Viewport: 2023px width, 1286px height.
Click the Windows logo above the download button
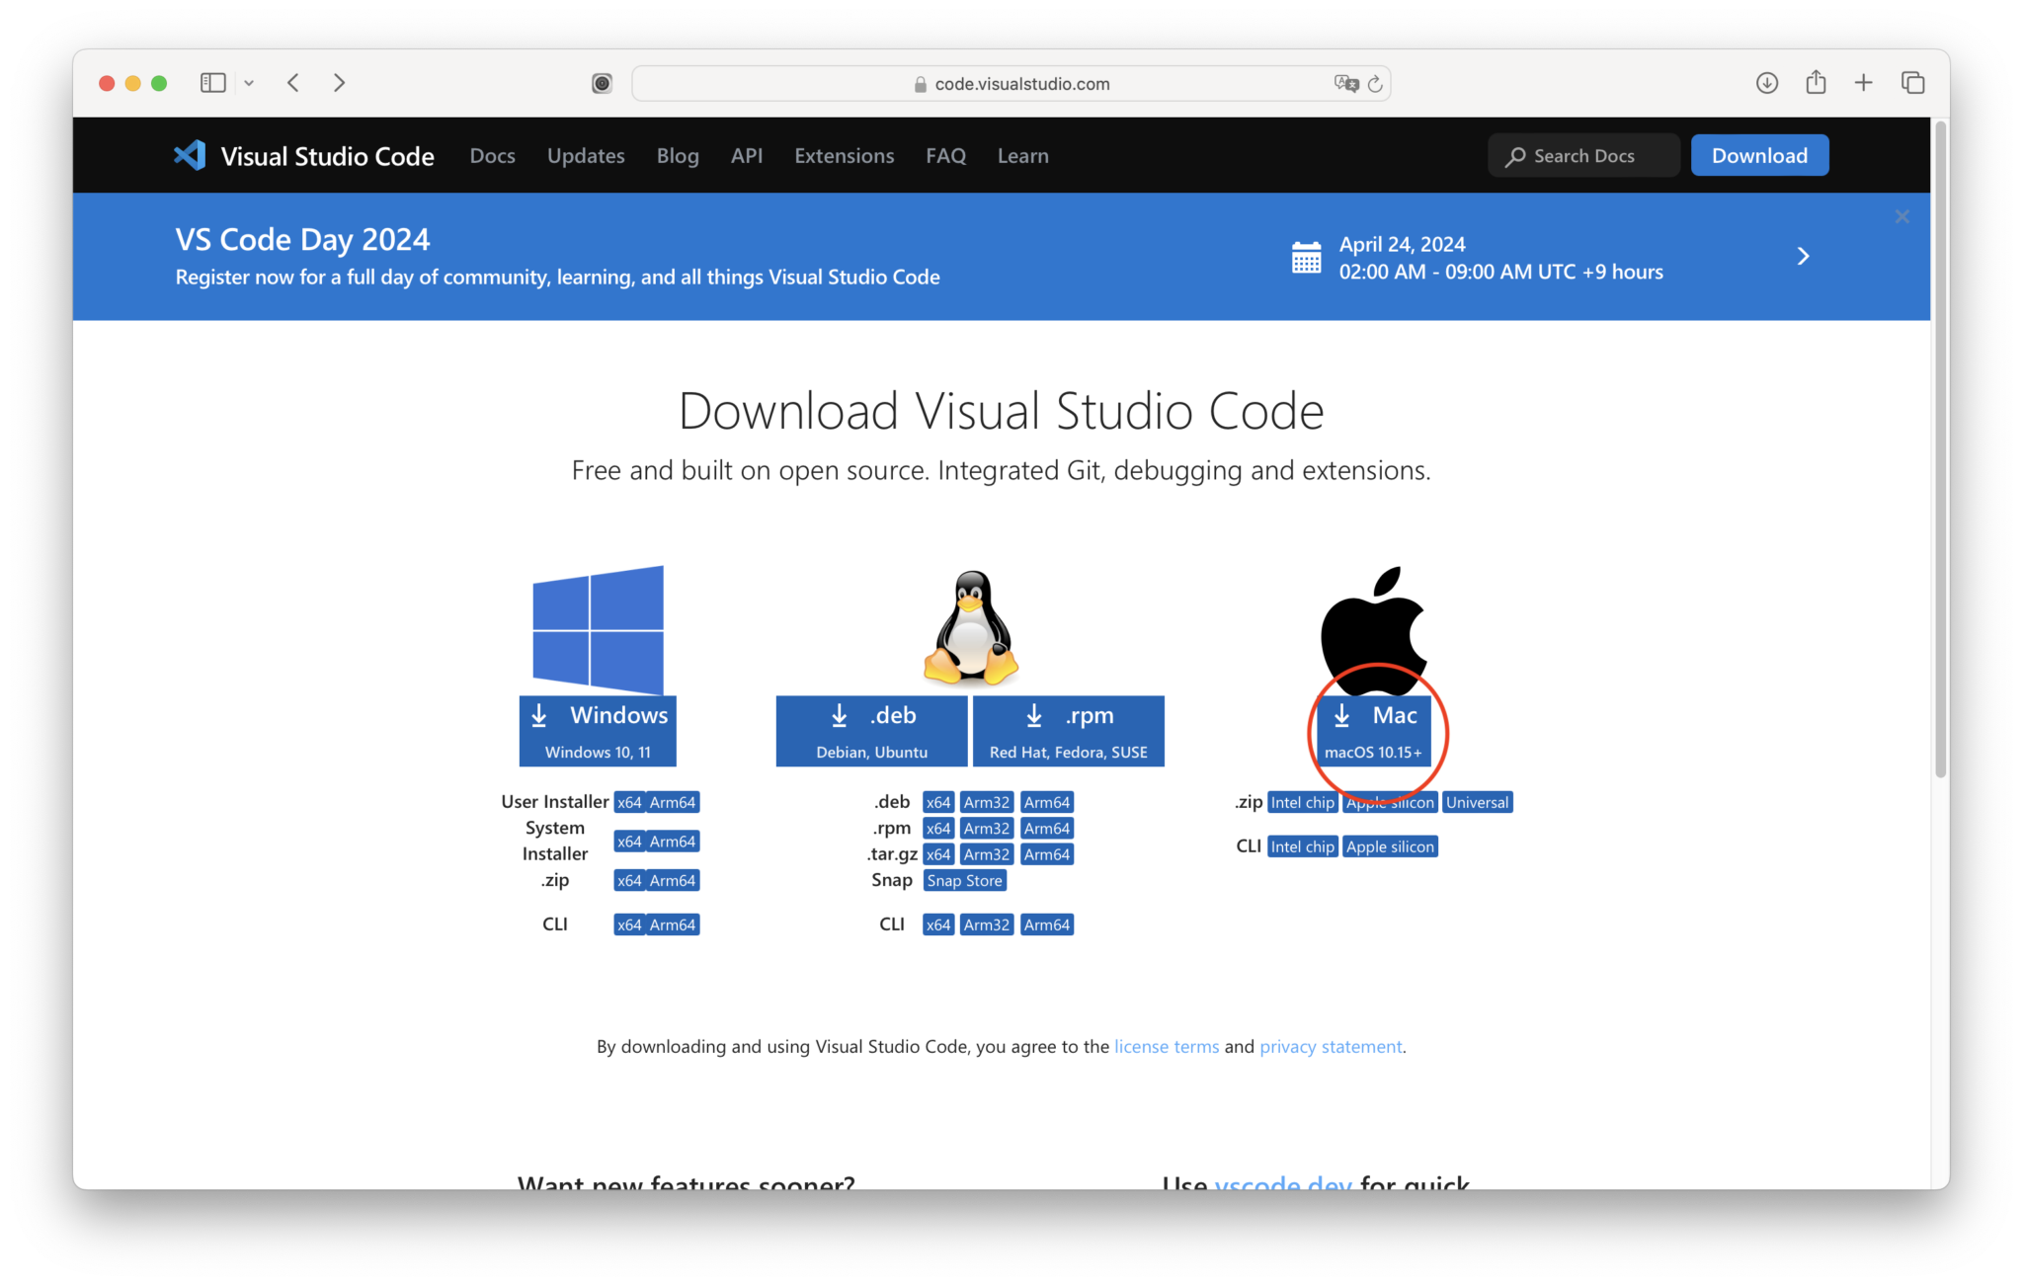point(597,629)
